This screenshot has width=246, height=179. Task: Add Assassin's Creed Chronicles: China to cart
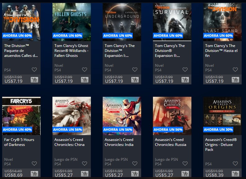(85, 174)
